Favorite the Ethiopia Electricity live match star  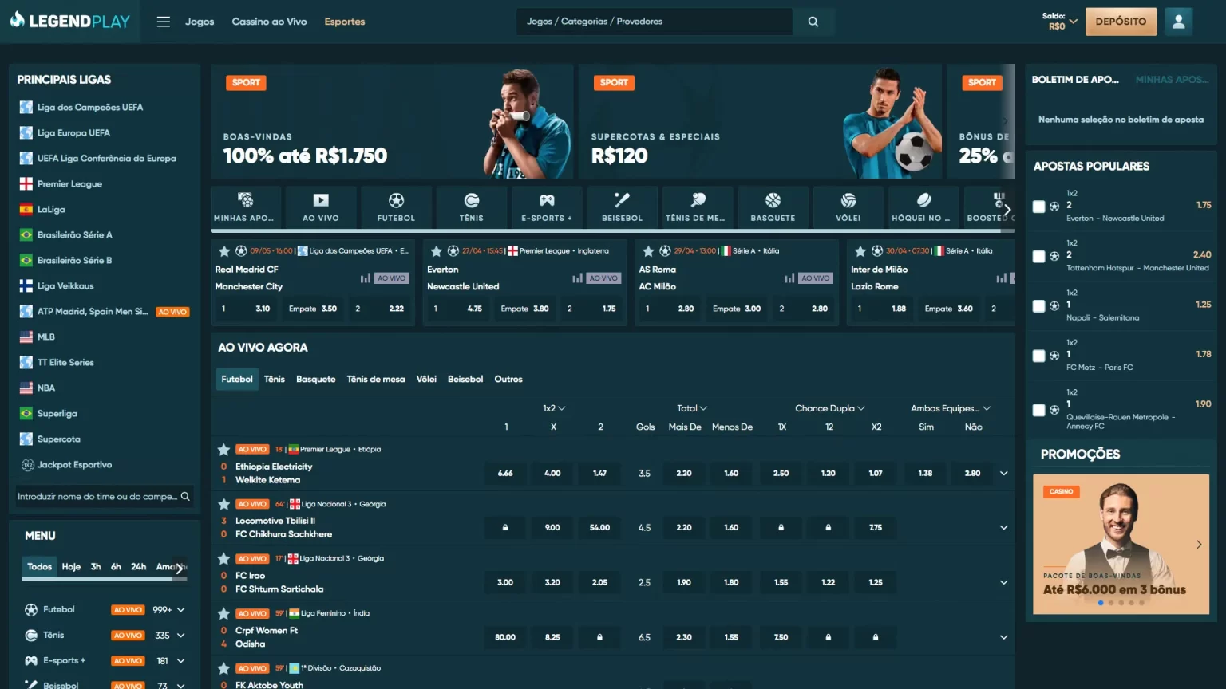(224, 450)
